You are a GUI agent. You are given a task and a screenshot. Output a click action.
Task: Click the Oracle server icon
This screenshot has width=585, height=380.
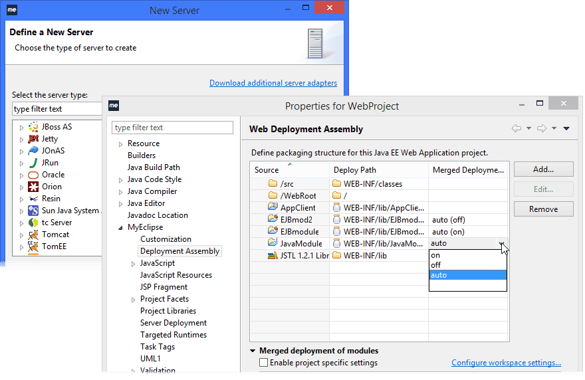tap(33, 175)
